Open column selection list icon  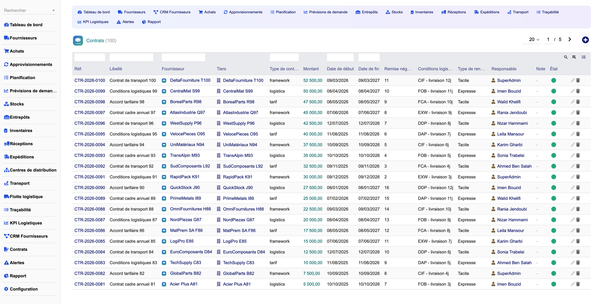[x=584, y=57]
